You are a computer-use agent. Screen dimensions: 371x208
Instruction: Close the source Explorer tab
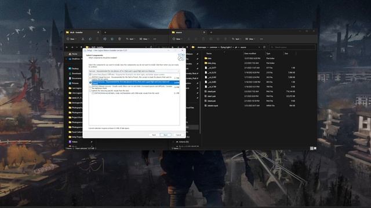204,32
